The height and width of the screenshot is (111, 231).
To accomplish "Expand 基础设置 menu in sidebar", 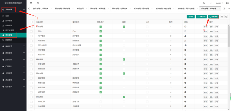I will click(13, 46).
